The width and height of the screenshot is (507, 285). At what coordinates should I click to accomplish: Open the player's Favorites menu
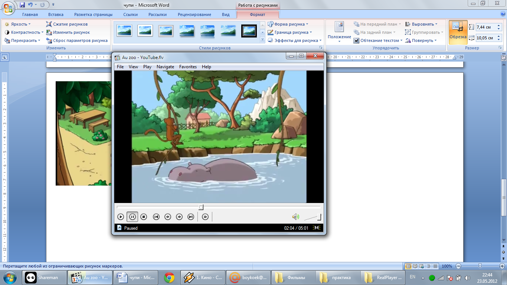click(x=188, y=67)
